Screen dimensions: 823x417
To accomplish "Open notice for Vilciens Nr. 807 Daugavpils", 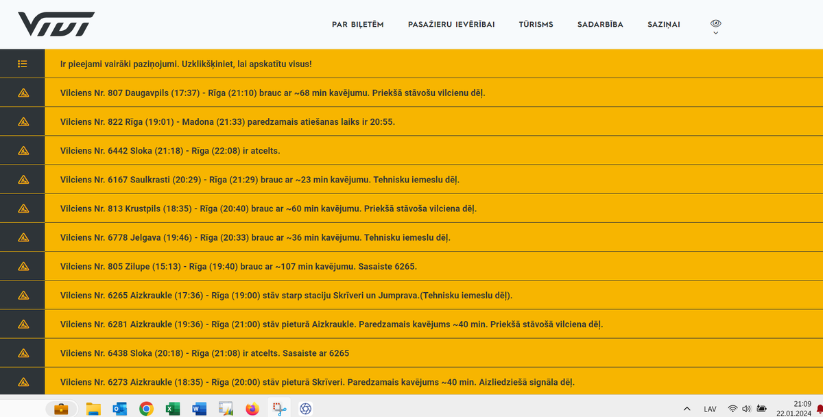I will coord(433,93).
